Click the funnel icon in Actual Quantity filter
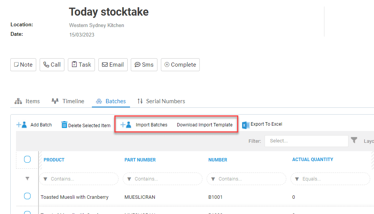This screenshot has height=214, width=374. point(297,179)
